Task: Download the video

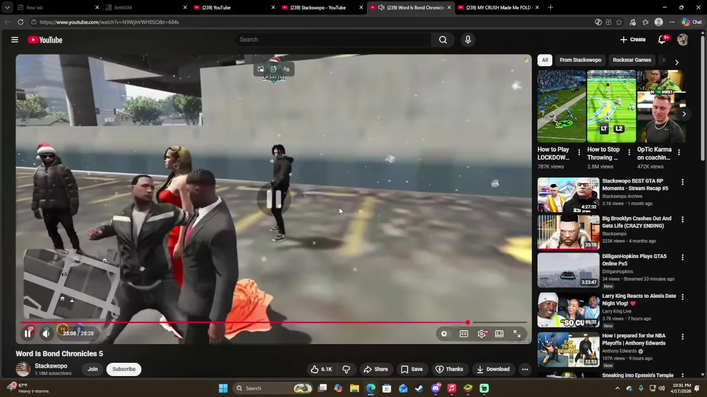Action: click(493, 369)
